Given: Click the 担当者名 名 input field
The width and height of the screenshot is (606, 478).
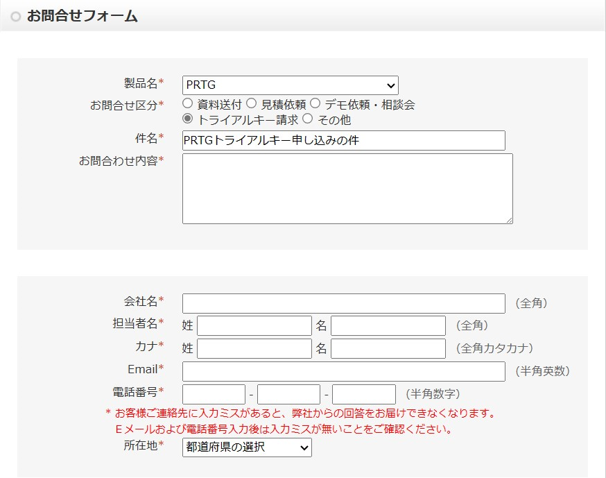Looking at the screenshot, I should click(388, 325).
